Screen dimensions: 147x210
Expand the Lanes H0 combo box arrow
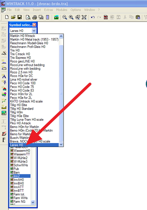point(34,31)
